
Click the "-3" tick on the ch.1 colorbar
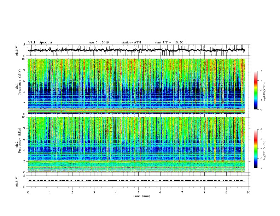pos(261,71)
